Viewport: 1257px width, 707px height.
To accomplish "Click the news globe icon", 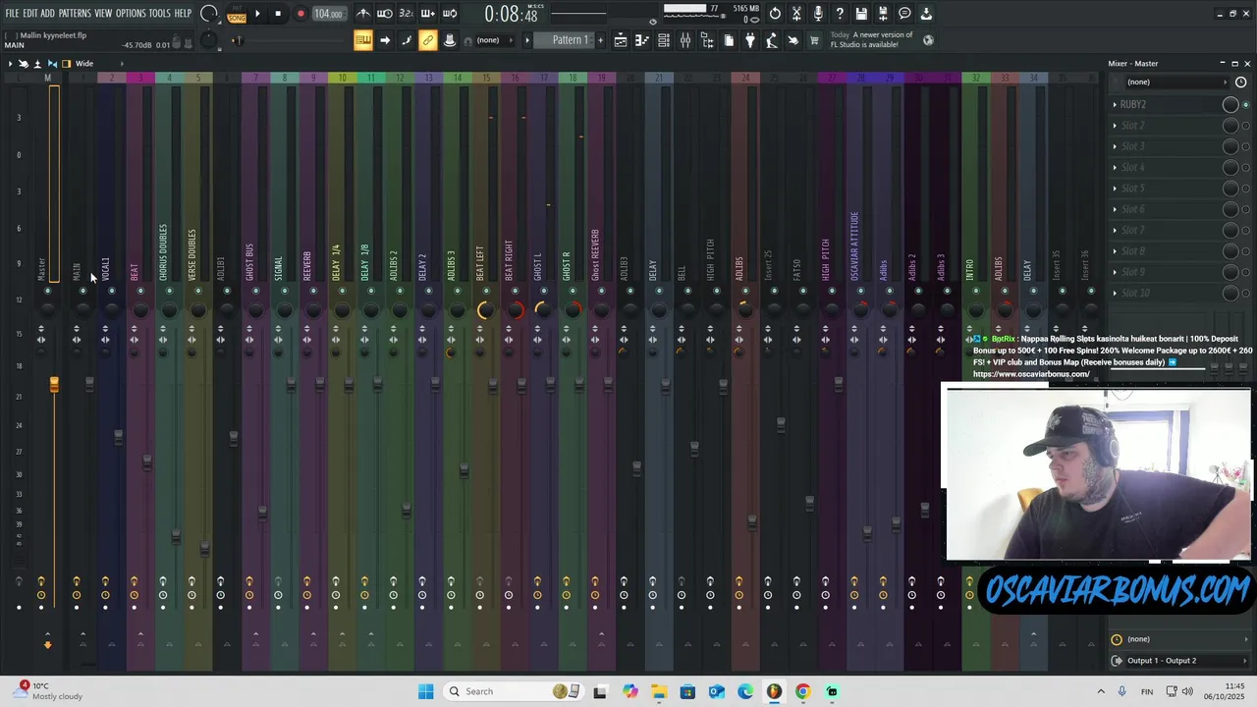I will click(928, 40).
